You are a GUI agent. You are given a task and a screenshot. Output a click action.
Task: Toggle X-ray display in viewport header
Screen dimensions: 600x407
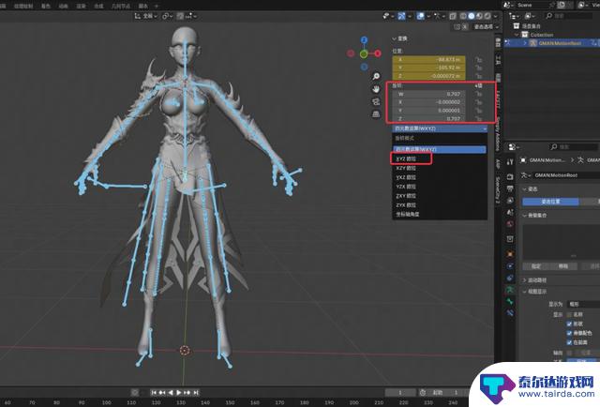453,16
